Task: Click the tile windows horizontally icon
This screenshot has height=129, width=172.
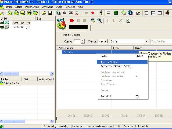Action: [x=153, y=13]
